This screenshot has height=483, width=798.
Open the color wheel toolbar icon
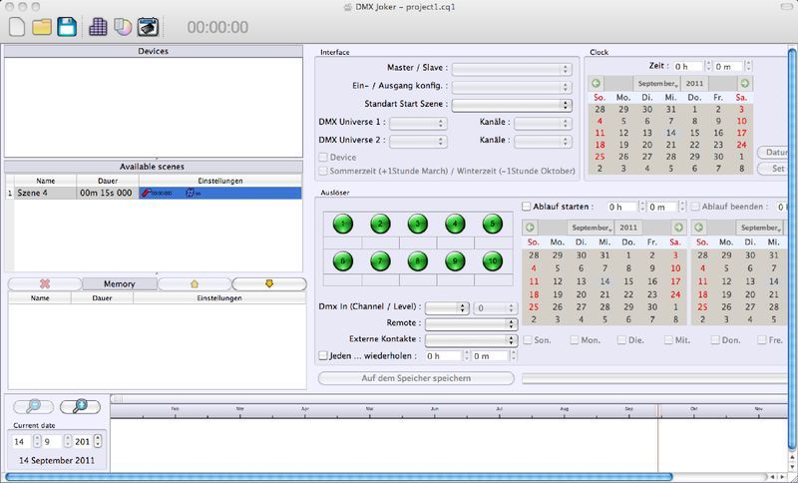123,27
